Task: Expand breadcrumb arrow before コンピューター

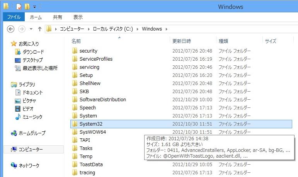Action: point(56,29)
